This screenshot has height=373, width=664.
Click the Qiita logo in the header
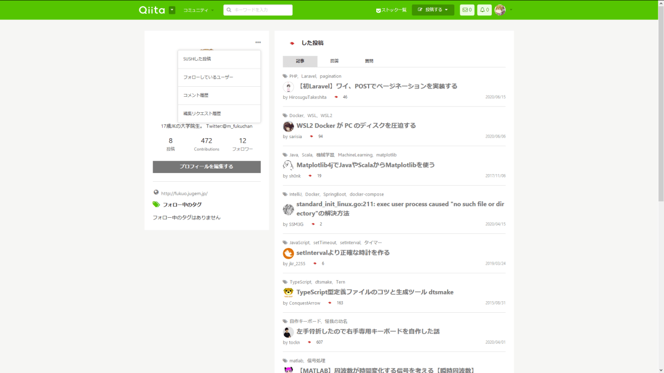tap(152, 9)
